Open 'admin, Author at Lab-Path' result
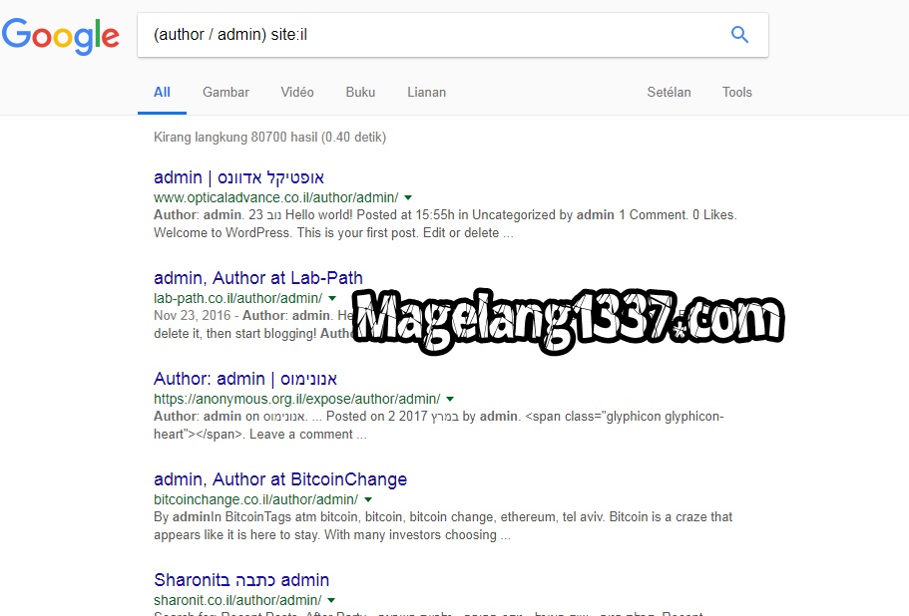Image resolution: width=909 pixels, height=616 pixels. [258, 278]
